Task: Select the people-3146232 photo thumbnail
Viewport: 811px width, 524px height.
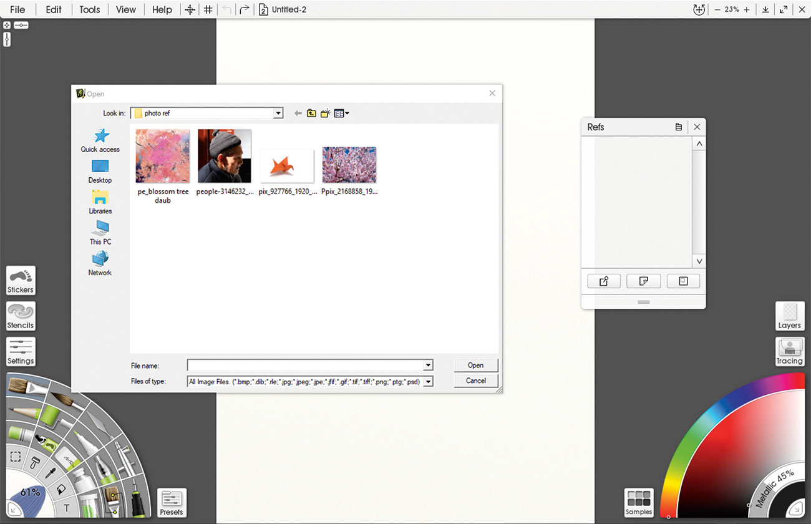Action: [225, 156]
